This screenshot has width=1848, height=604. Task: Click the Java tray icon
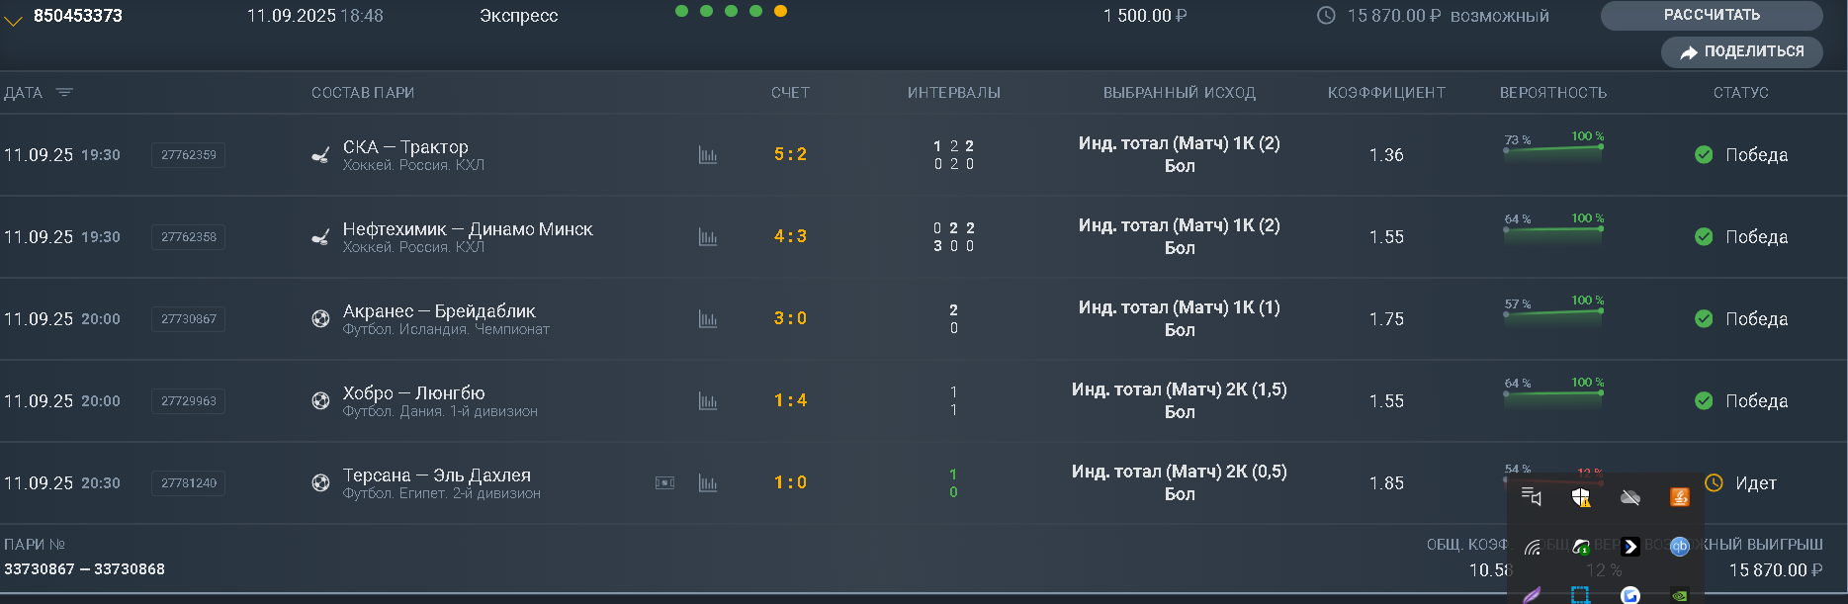(x=1679, y=497)
